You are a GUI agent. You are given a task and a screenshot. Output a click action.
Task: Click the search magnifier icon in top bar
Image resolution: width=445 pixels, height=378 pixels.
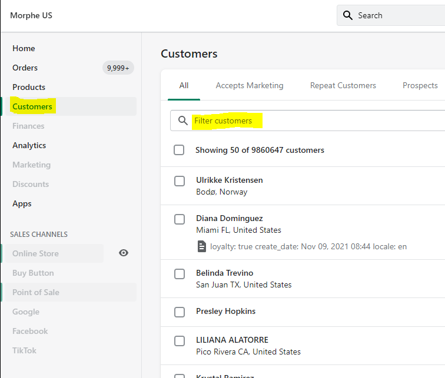point(348,15)
